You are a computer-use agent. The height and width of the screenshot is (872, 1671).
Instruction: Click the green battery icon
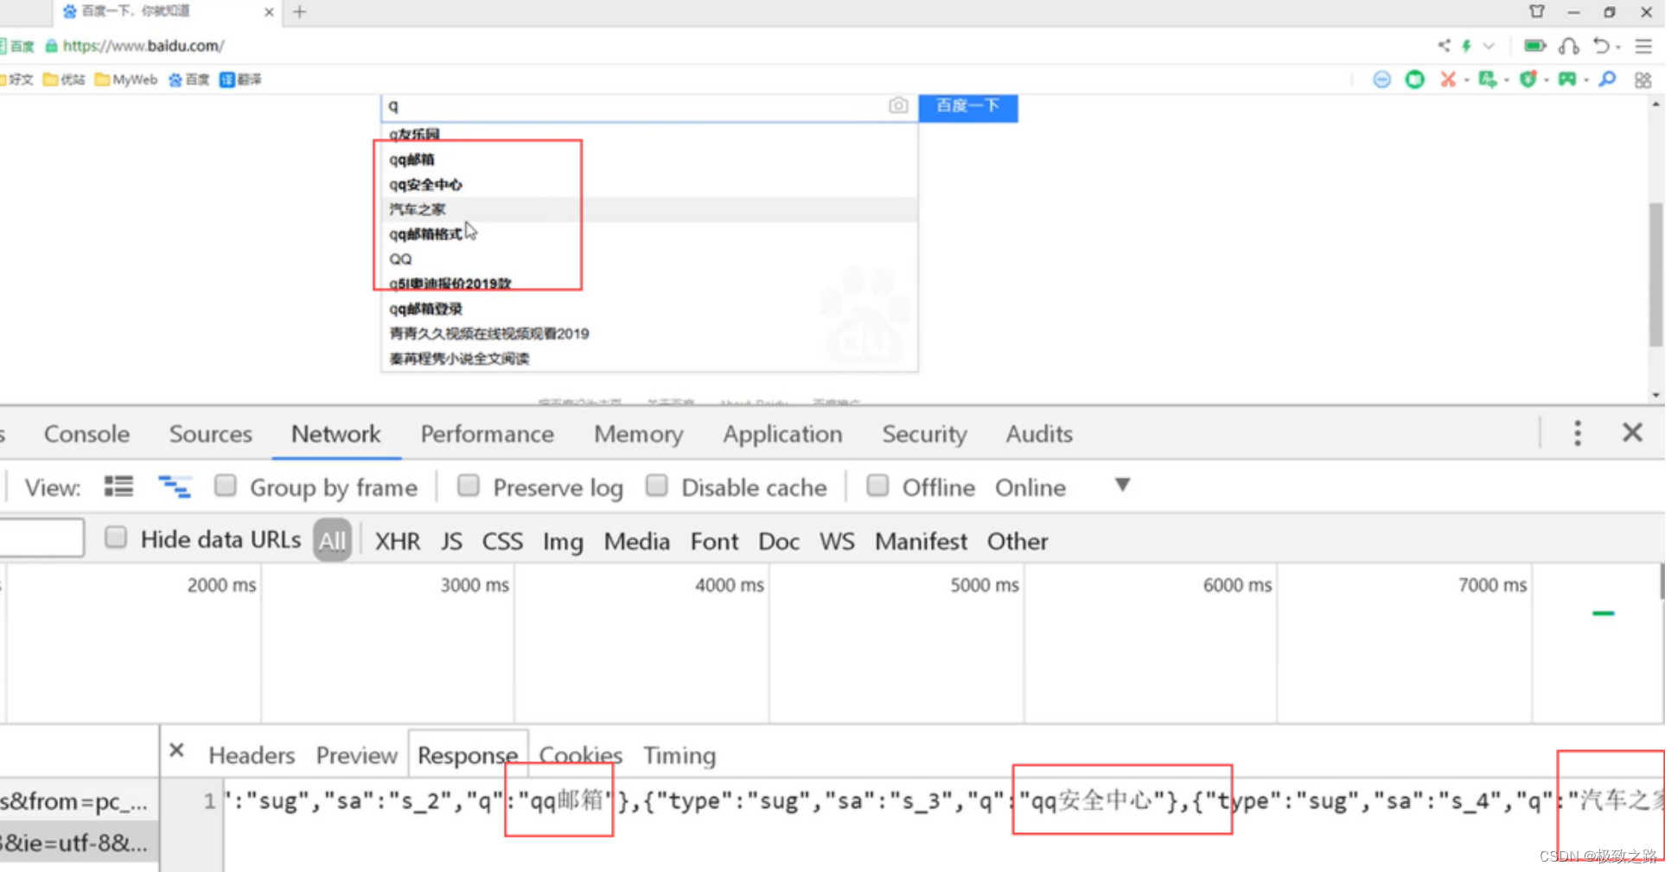(x=1534, y=46)
